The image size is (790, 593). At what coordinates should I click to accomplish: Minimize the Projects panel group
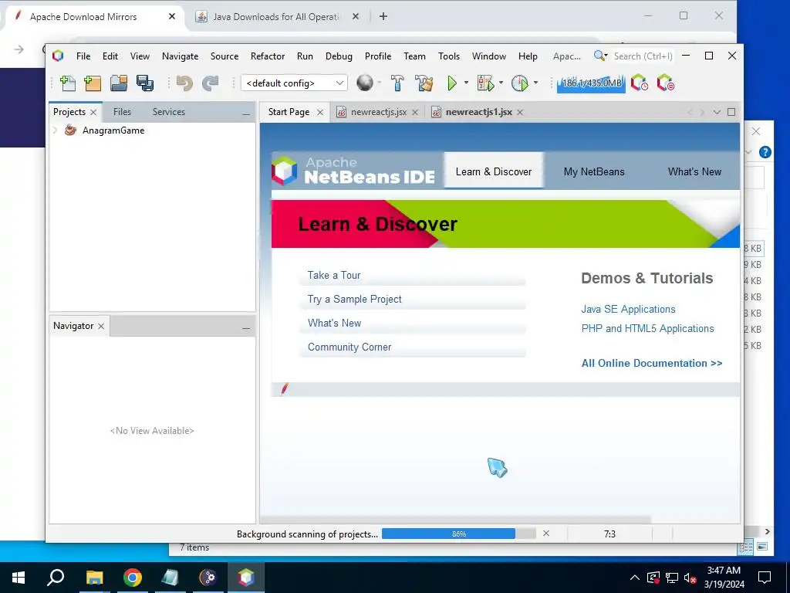pos(246,114)
